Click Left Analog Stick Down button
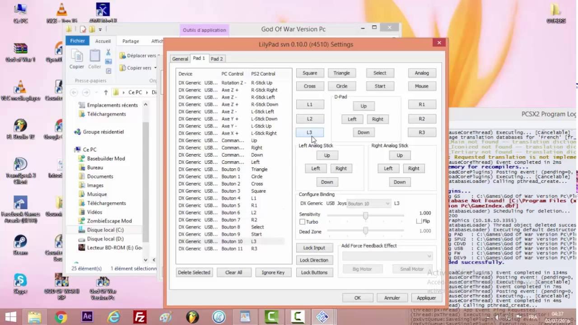This screenshot has height=325, width=578. (327, 182)
